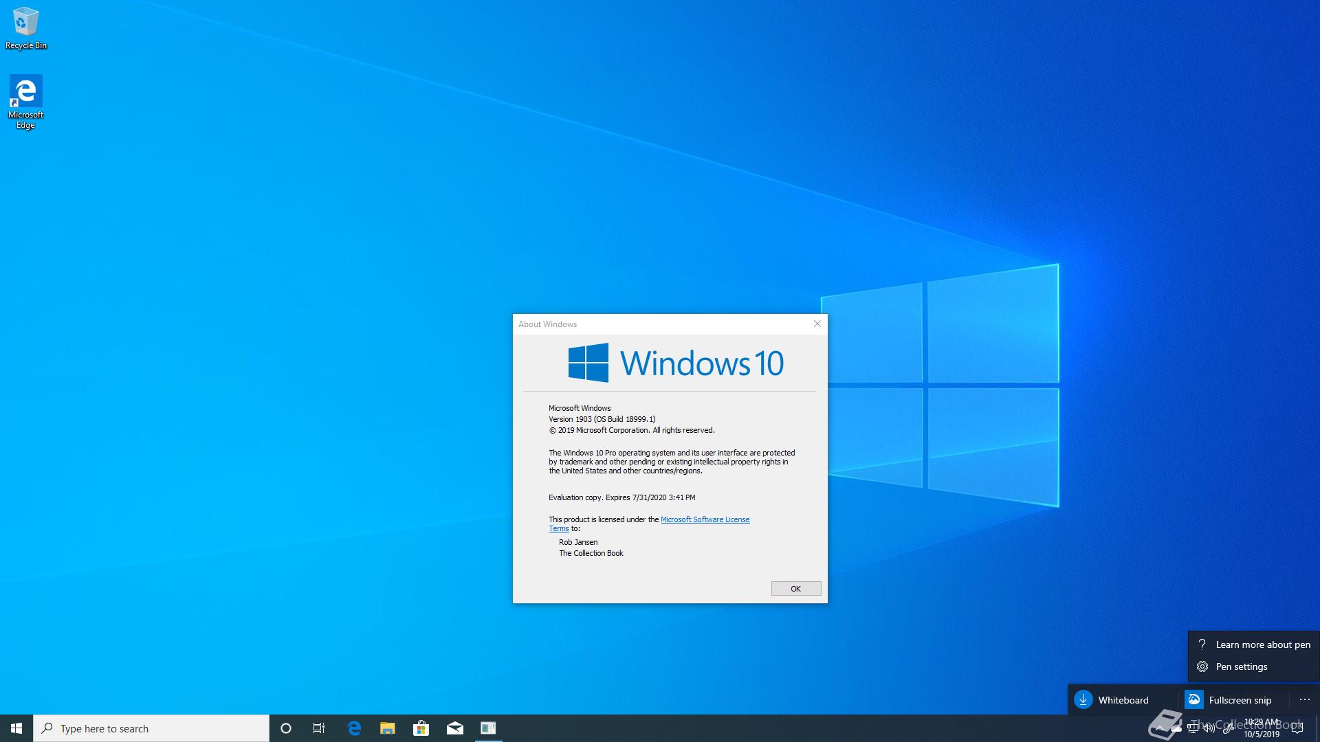Click the gear icon beside Pen settings

coord(1202,666)
